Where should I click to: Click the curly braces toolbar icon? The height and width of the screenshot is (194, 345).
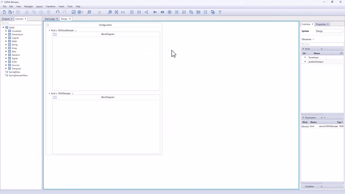139,12
